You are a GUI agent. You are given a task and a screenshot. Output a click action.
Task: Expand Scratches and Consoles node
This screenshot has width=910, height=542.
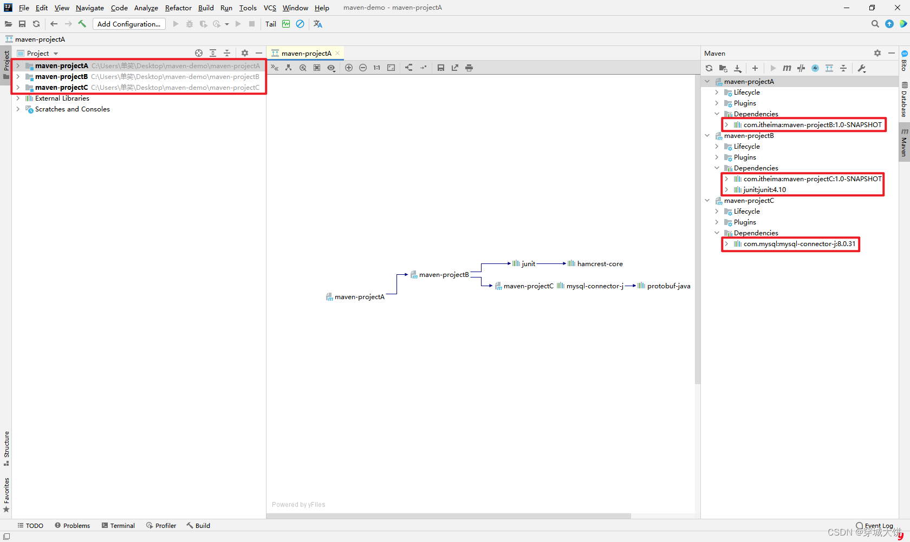(18, 109)
